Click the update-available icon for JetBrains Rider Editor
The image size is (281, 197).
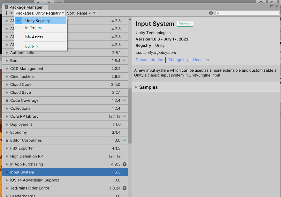pos(125,188)
